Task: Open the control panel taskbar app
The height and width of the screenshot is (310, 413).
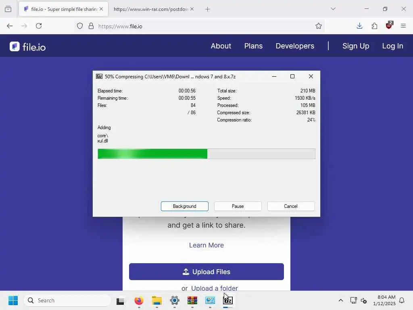Action: click(210, 300)
